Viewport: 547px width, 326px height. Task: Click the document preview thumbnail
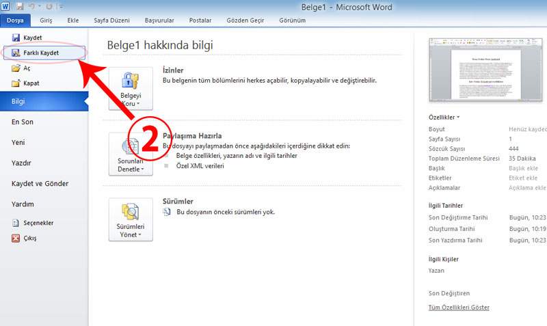[x=485, y=70]
